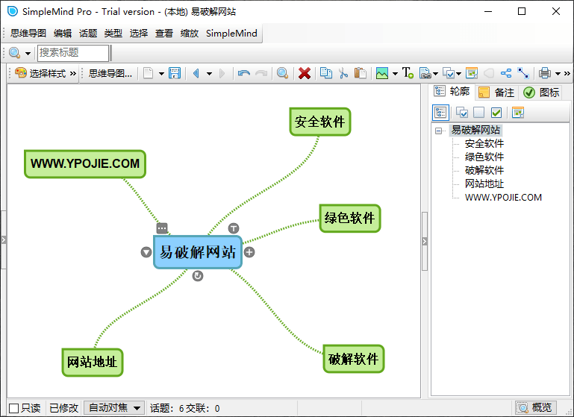The height and width of the screenshot is (417, 574).
Task: Click the stacked checkboxes icon in outline panel
Action: pos(462,113)
